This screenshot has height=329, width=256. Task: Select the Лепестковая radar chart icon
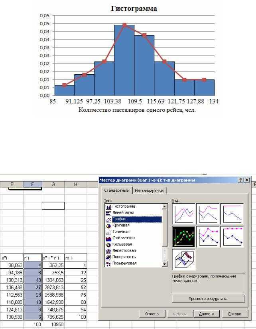click(108, 251)
